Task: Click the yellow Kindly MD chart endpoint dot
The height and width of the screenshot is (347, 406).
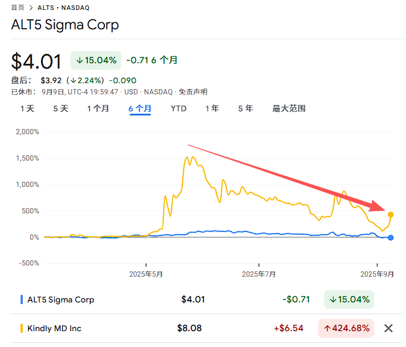Action: coord(391,215)
